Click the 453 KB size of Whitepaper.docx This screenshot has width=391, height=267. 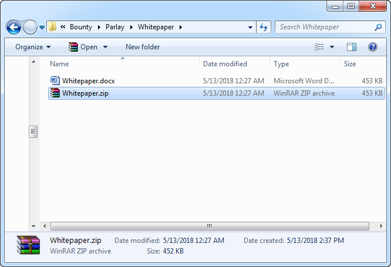click(372, 81)
